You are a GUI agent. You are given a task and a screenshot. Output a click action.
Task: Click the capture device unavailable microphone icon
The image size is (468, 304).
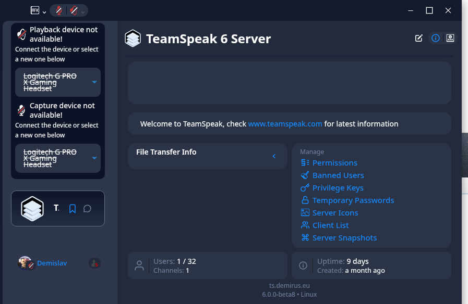[x=21, y=110]
